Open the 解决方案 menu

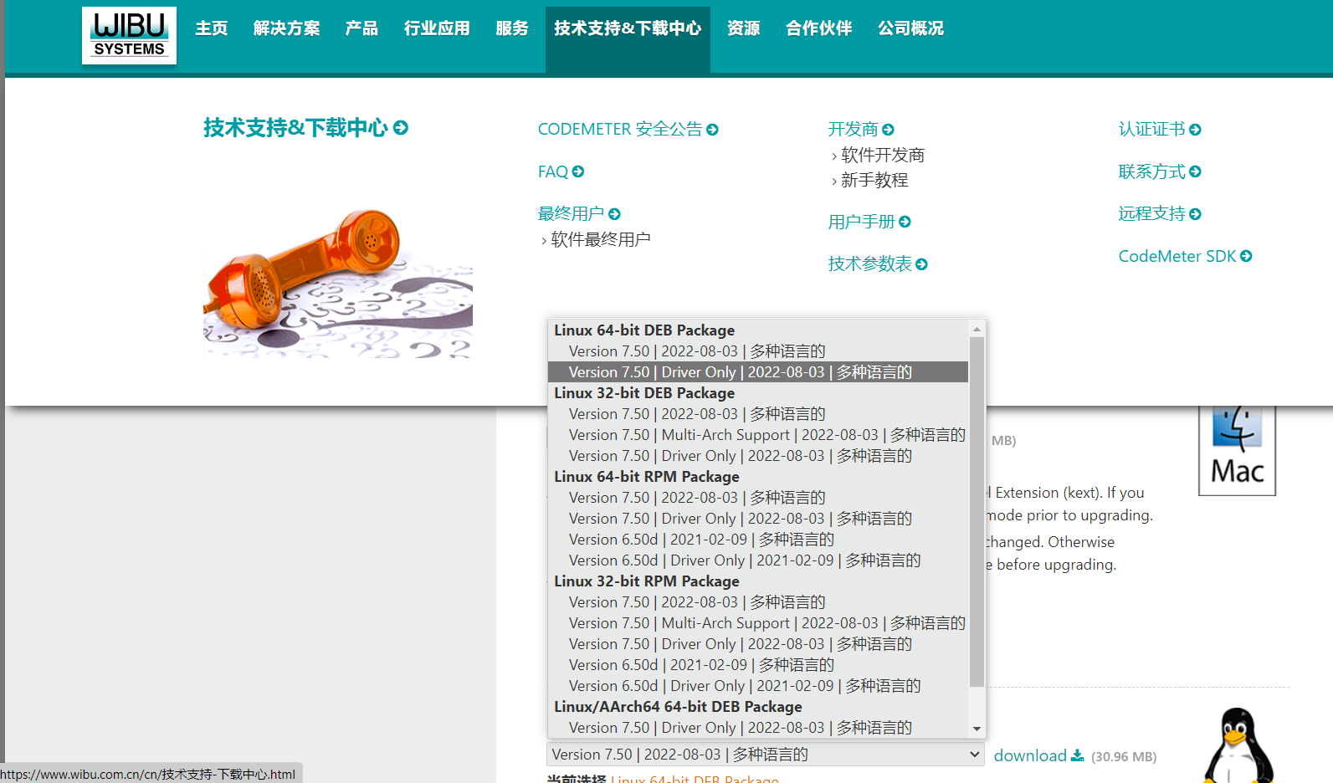287,28
